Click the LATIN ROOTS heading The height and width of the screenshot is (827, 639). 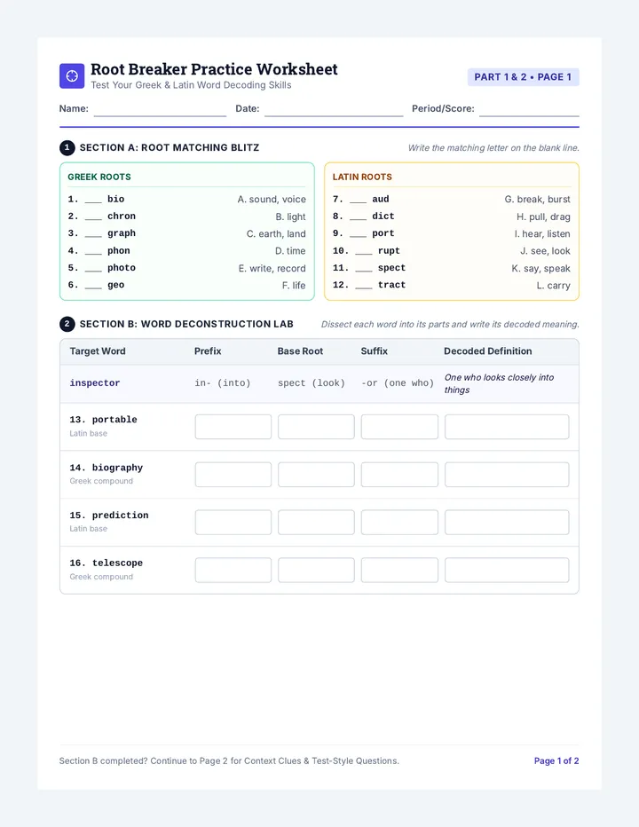(362, 177)
